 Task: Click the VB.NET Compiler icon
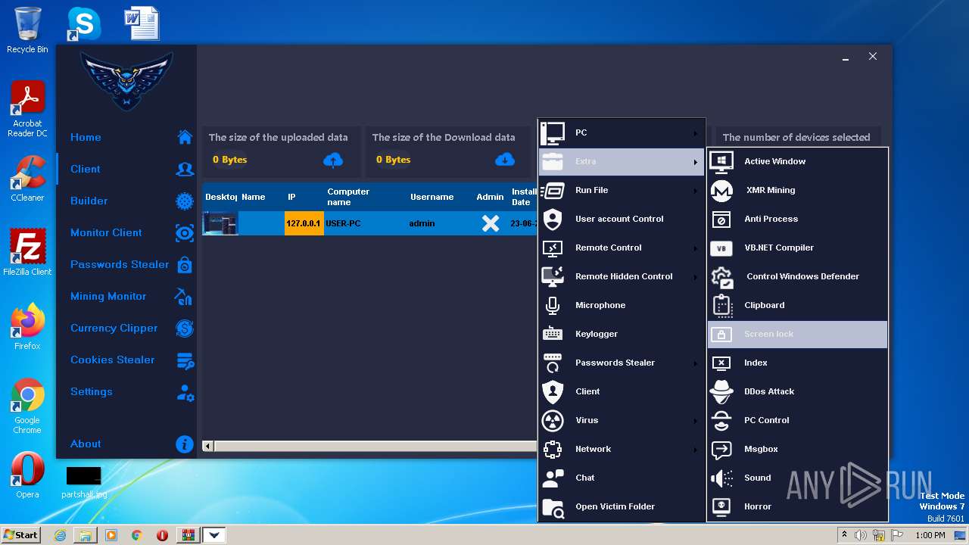(x=722, y=248)
